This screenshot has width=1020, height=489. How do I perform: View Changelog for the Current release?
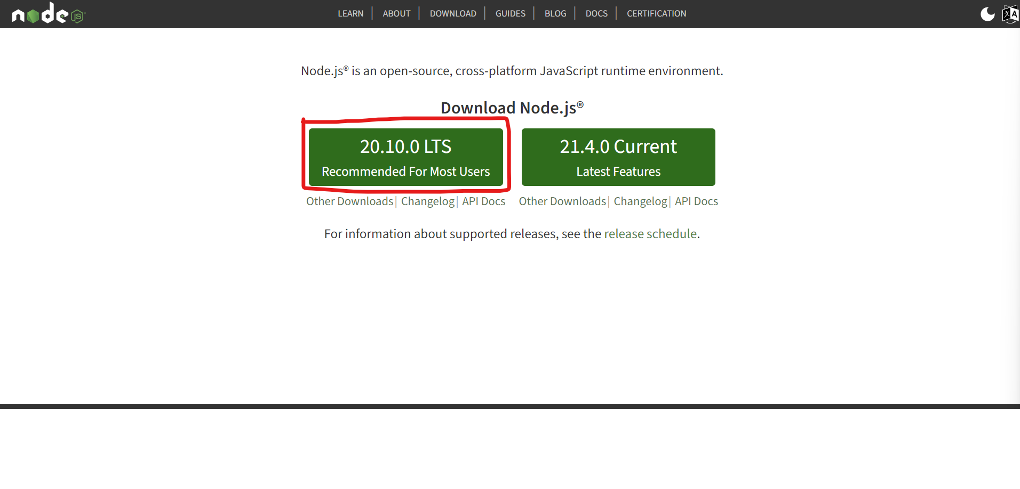[x=640, y=201]
